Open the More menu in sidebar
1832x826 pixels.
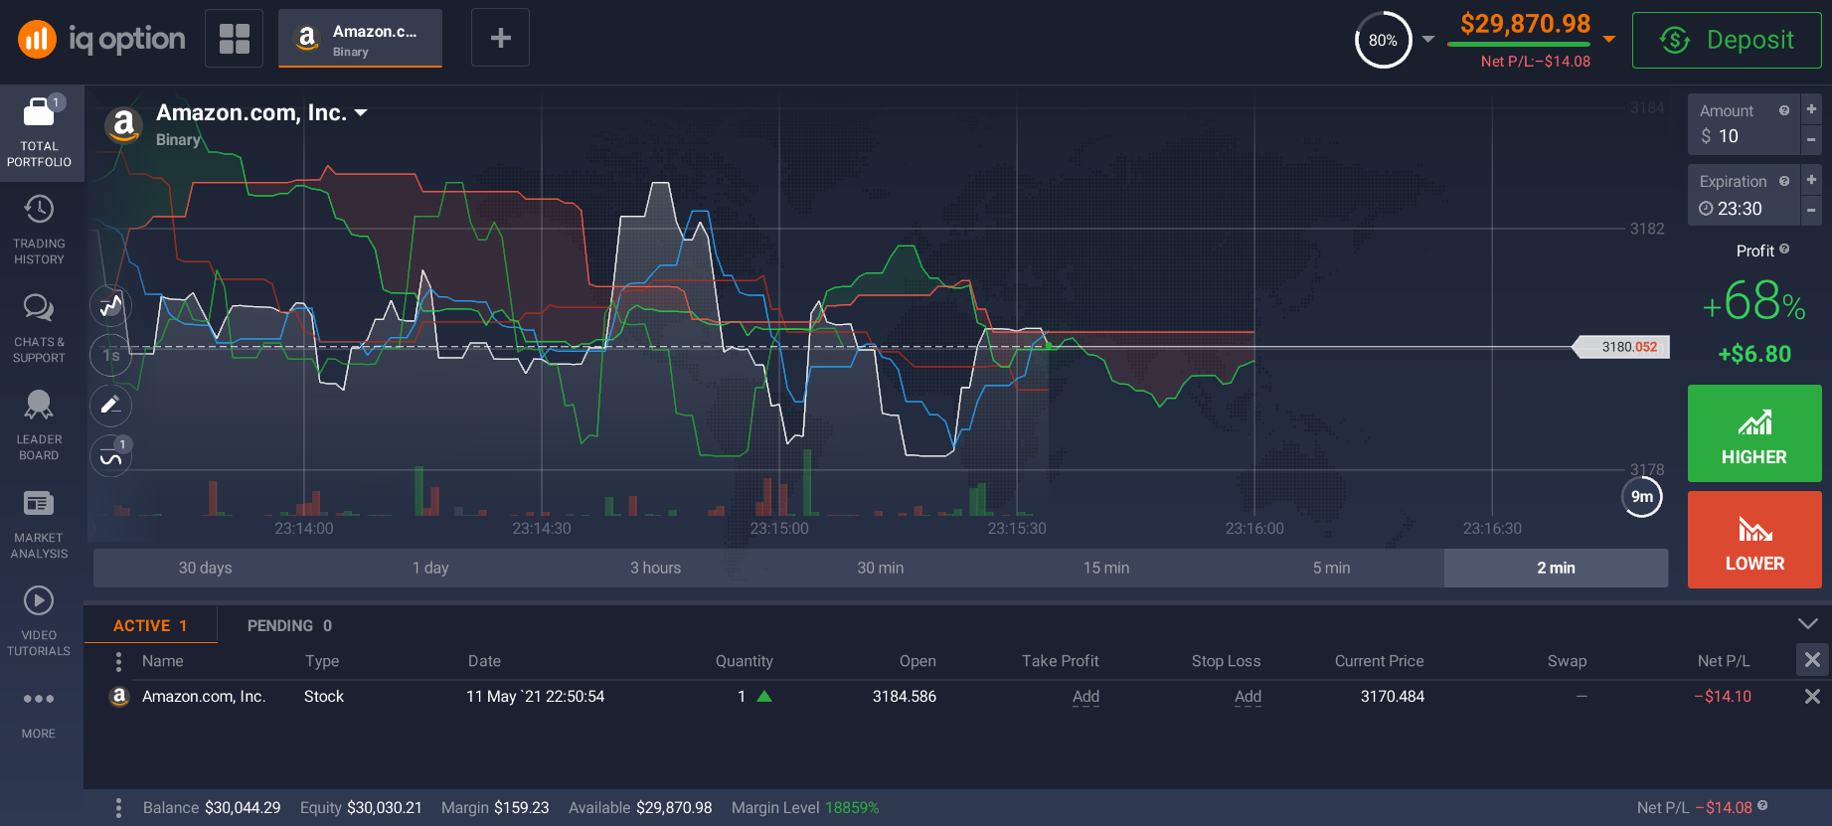click(x=39, y=713)
